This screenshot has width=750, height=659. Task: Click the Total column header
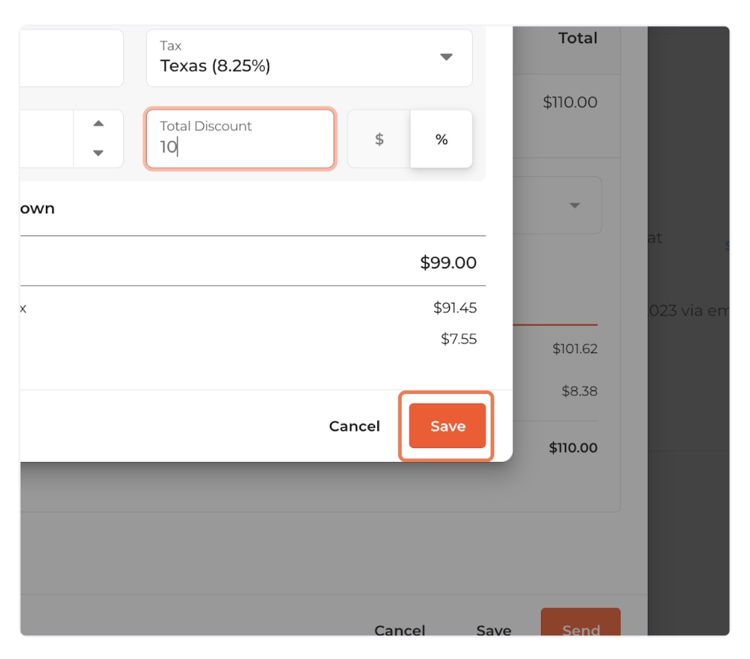(577, 39)
